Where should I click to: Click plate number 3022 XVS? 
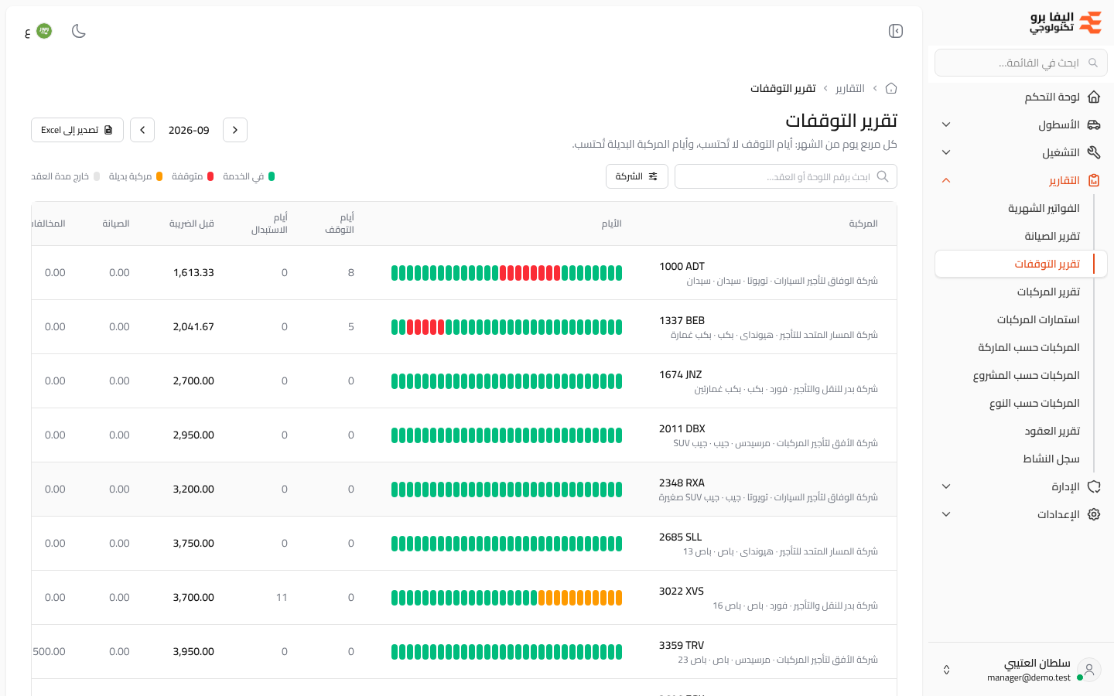(682, 591)
